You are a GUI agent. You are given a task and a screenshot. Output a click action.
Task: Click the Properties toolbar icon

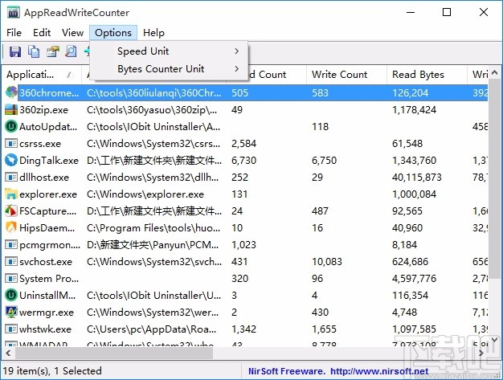tap(53, 51)
